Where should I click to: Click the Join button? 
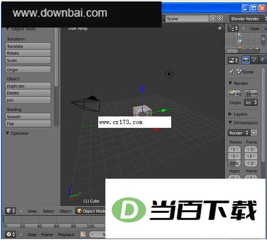28,100
